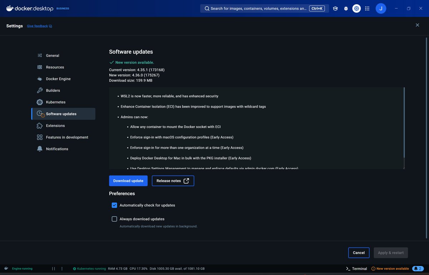Click the Disk 1005.30 GB avail. text

tap(177, 269)
